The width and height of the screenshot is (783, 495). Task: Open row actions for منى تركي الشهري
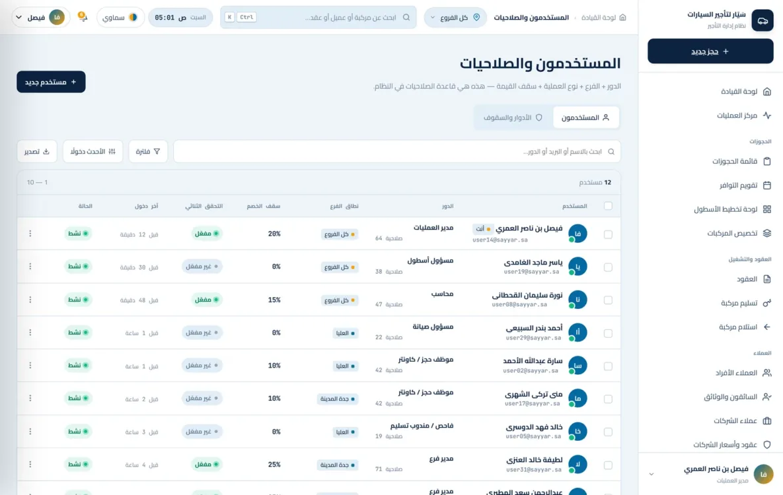30,398
